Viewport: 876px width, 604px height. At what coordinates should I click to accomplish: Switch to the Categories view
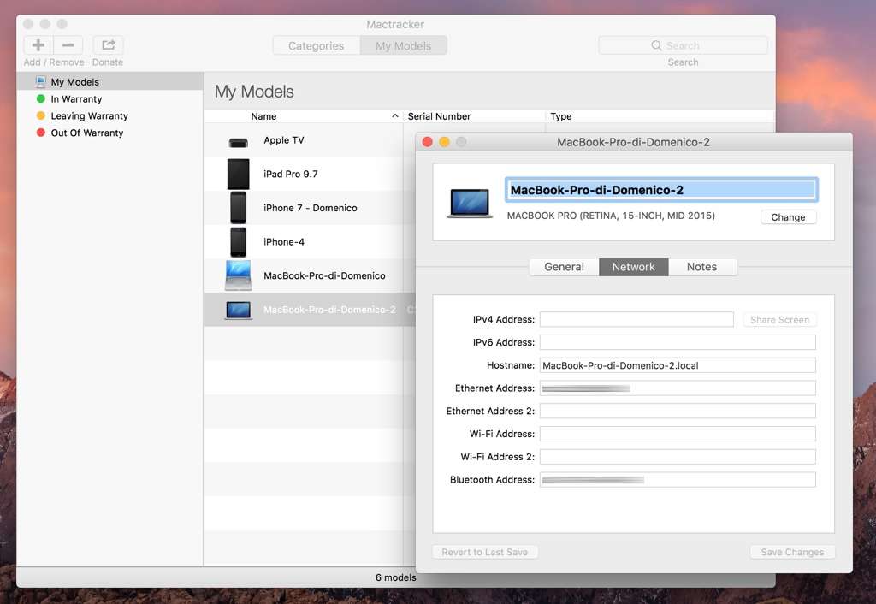pos(316,46)
